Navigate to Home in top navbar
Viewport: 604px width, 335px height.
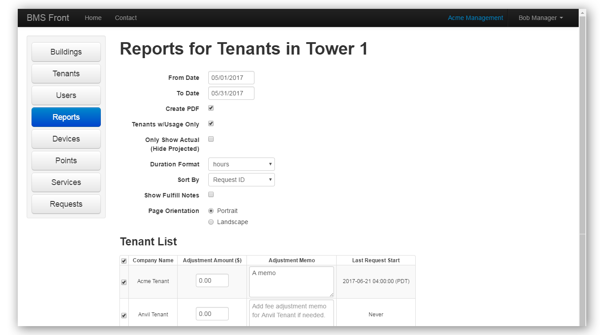(93, 18)
